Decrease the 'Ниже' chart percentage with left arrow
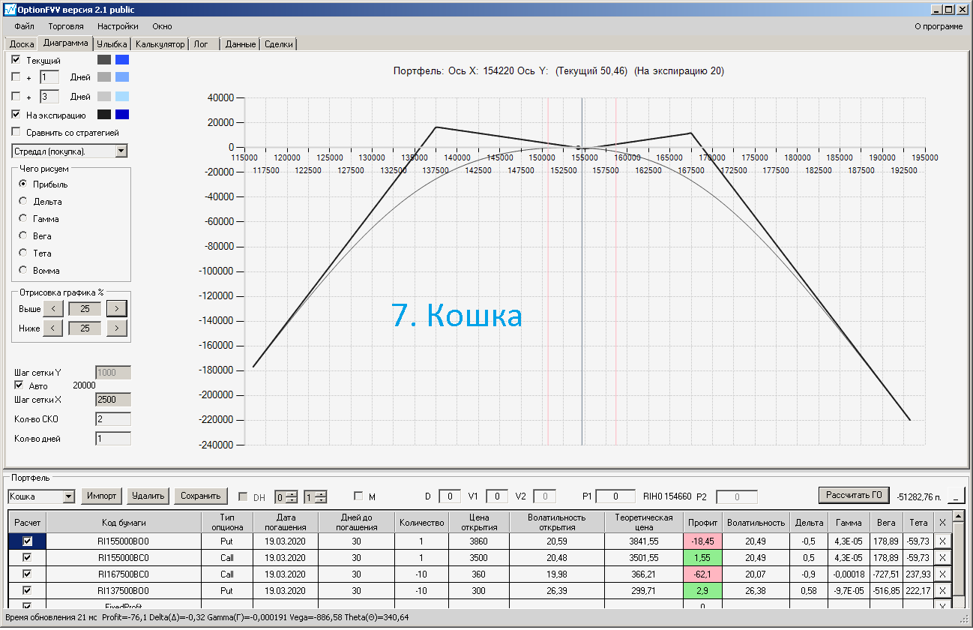Image resolution: width=973 pixels, height=630 pixels. (x=52, y=328)
